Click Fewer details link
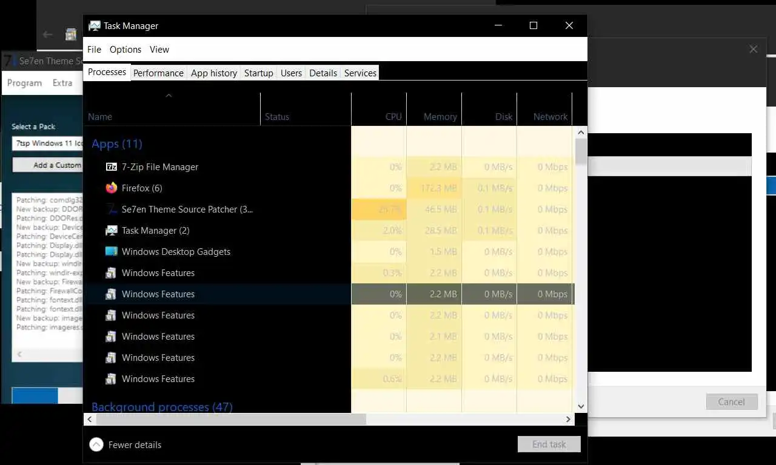 (135, 445)
